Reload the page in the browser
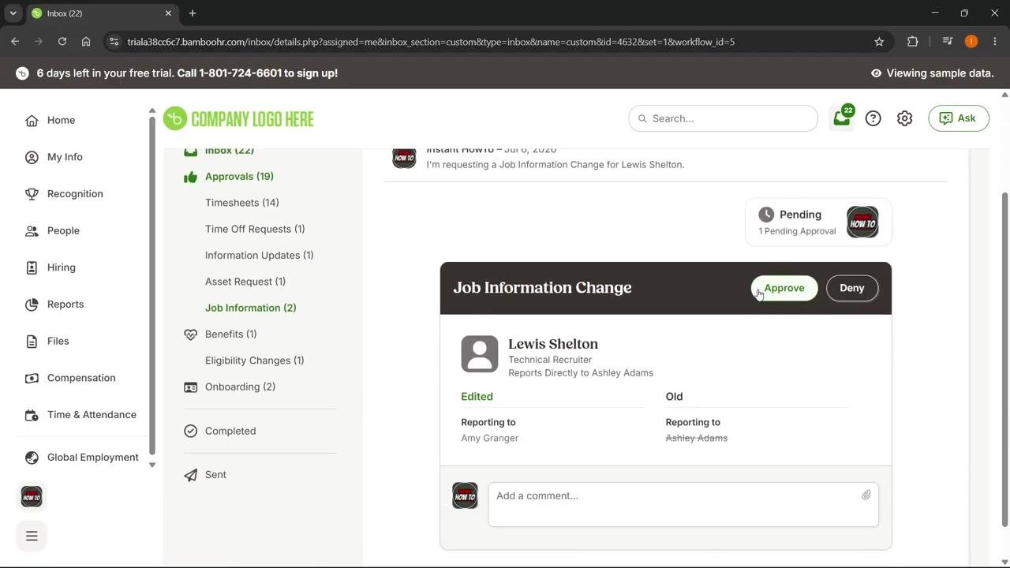 (x=62, y=42)
